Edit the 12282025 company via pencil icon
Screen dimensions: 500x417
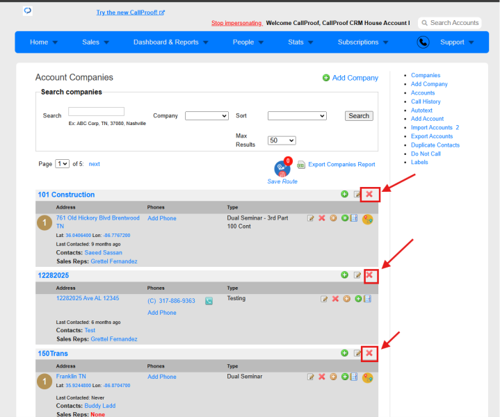357,275
